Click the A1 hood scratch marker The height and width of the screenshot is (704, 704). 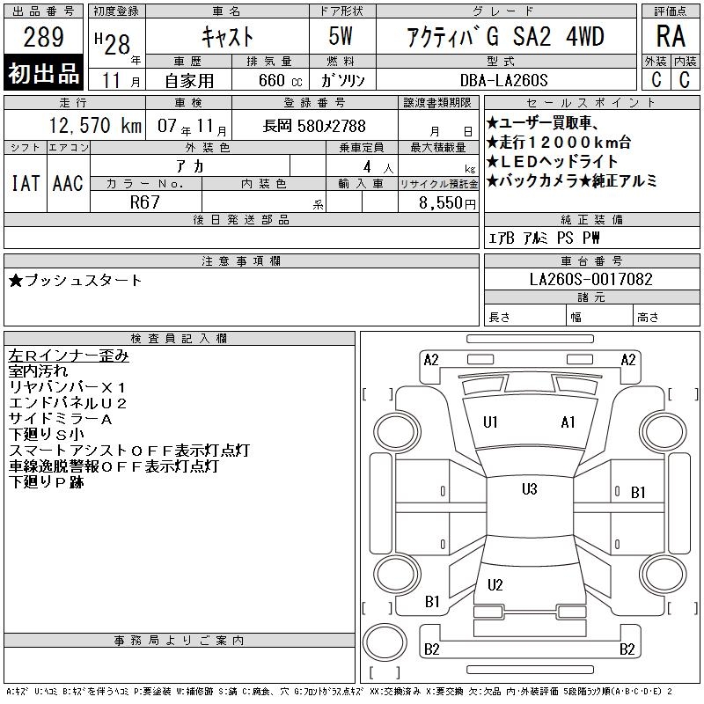(x=568, y=422)
